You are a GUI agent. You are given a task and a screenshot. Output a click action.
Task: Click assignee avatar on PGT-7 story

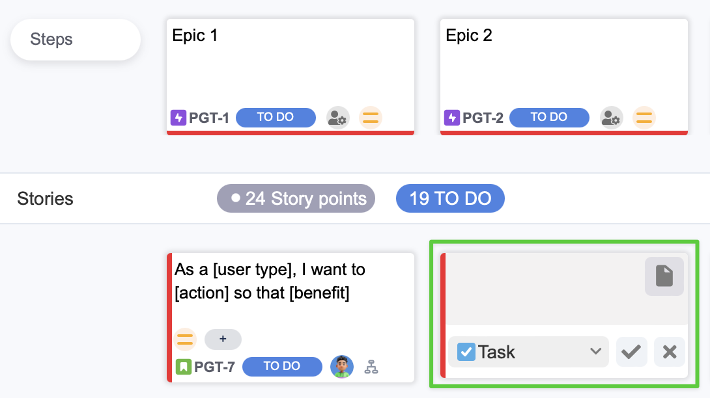(x=342, y=367)
